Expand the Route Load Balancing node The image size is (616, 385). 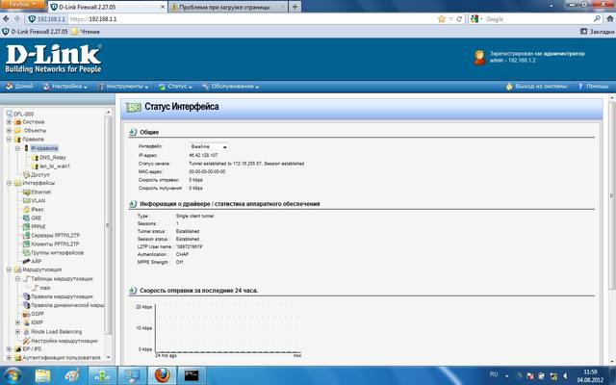[17, 332]
